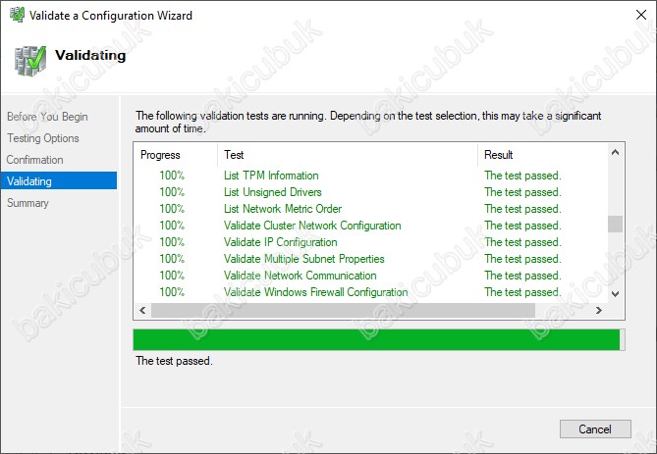
Task: Select the Validate IP Configuration row
Action: (x=371, y=242)
